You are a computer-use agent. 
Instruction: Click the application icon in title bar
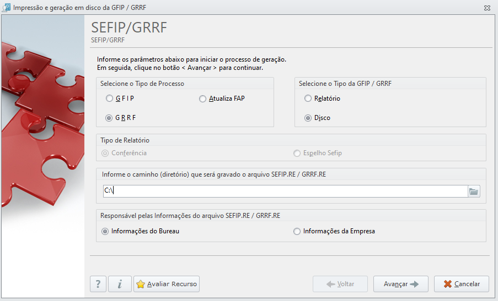click(6, 8)
